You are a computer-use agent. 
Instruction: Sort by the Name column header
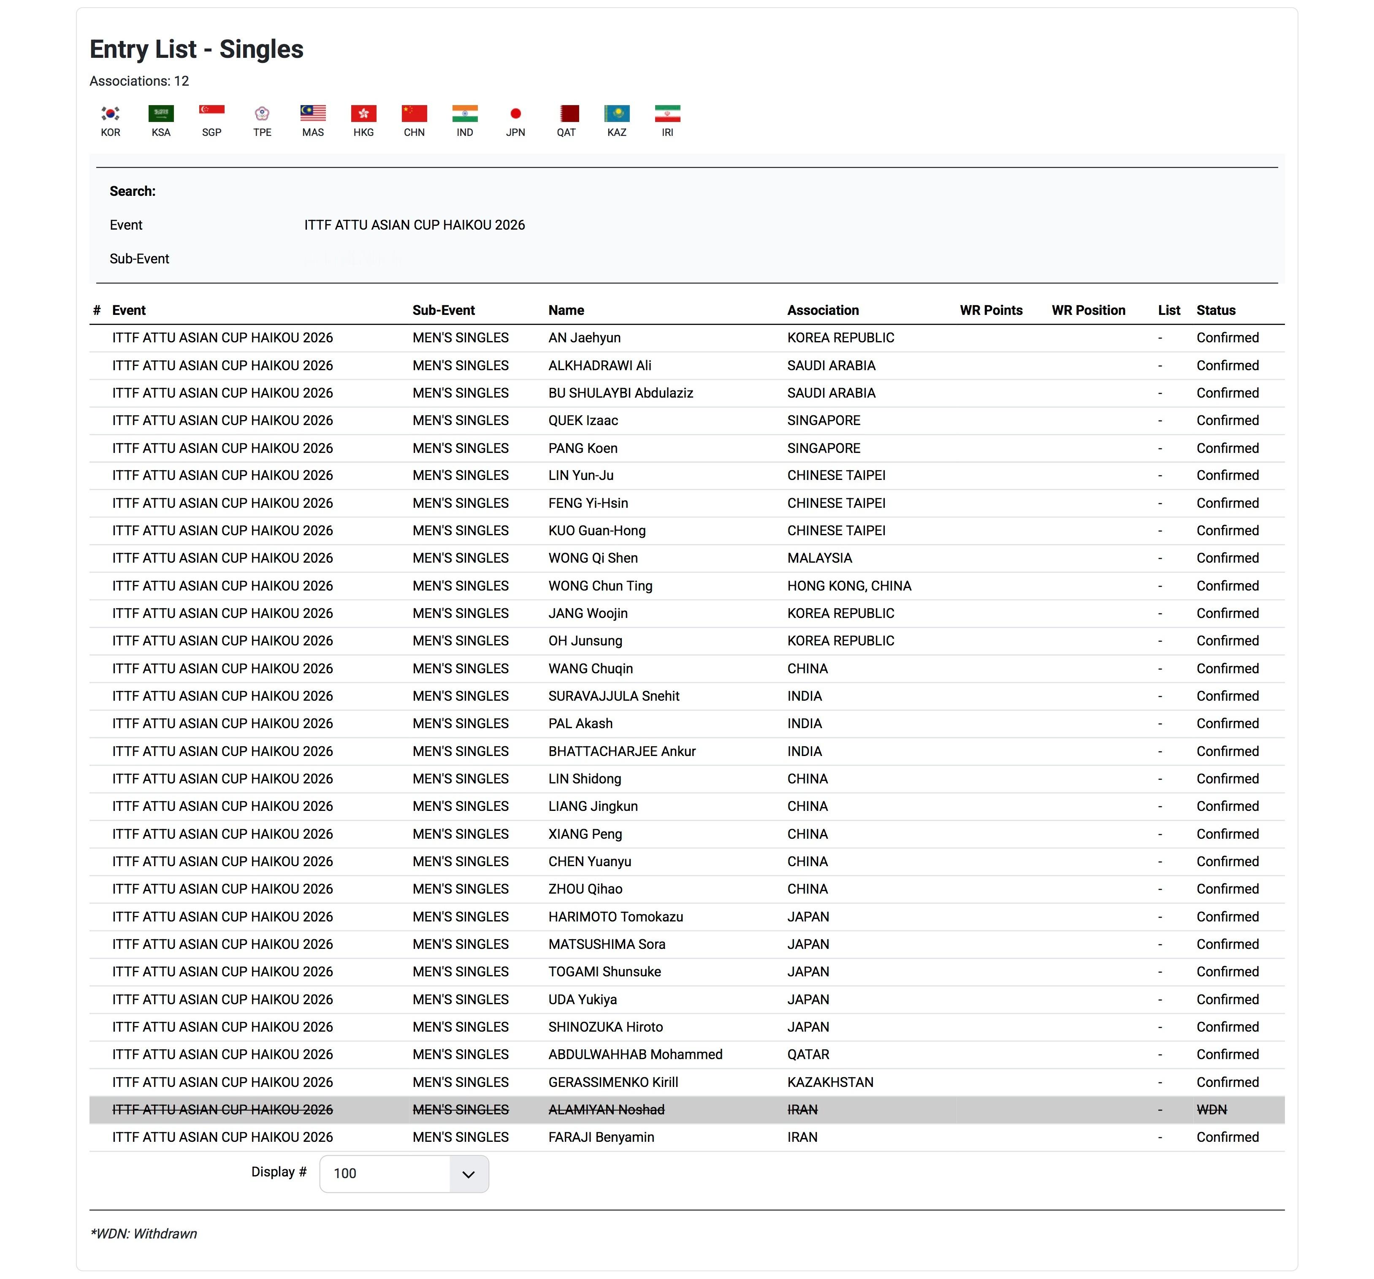point(566,310)
